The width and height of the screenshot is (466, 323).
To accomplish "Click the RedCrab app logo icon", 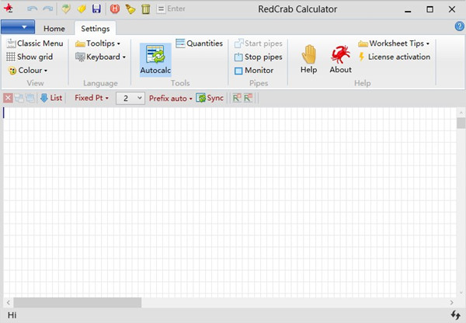I will [x=9, y=9].
